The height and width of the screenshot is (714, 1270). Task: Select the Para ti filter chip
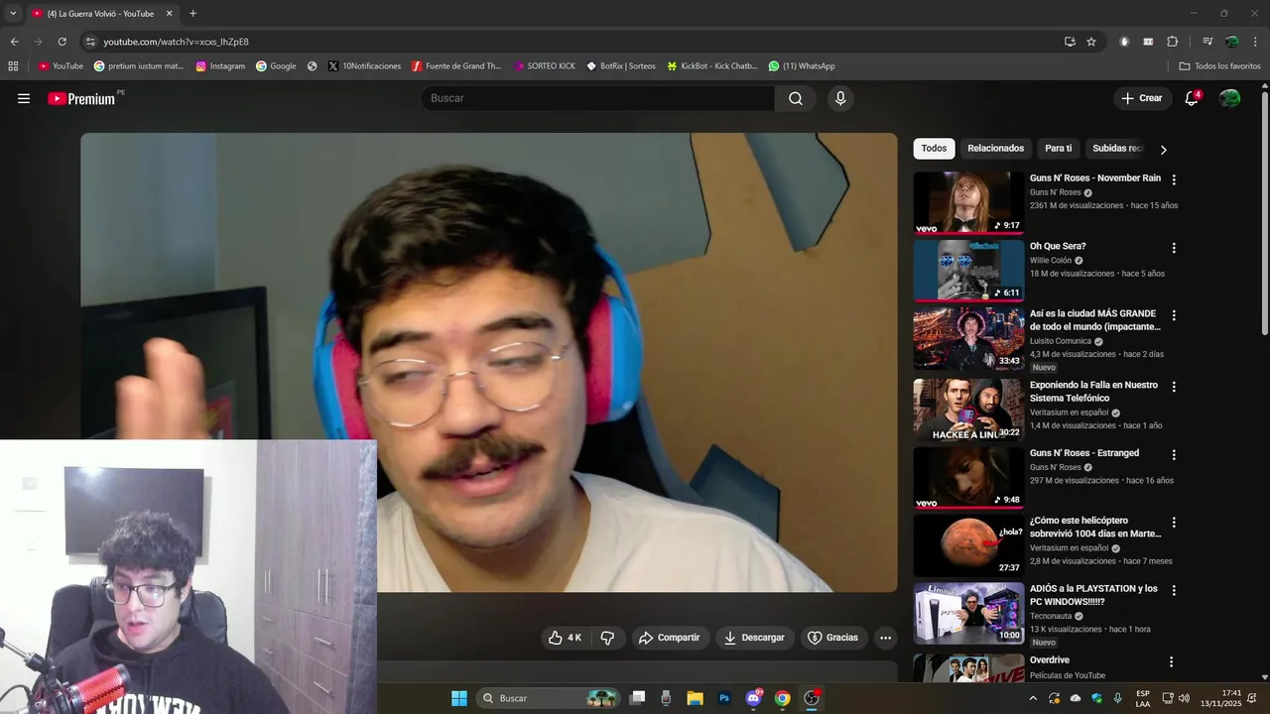1058,149
